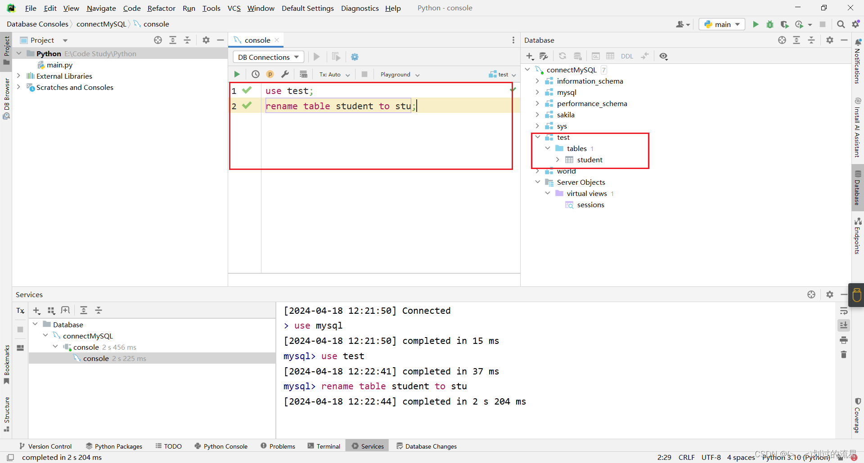Click the print icon in Services output
The width and height of the screenshot is (864, 463).
(844, 340)
